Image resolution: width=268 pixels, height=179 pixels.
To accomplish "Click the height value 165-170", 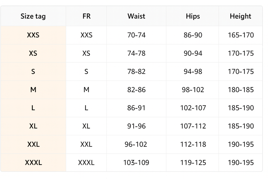I will pos(241,35).
